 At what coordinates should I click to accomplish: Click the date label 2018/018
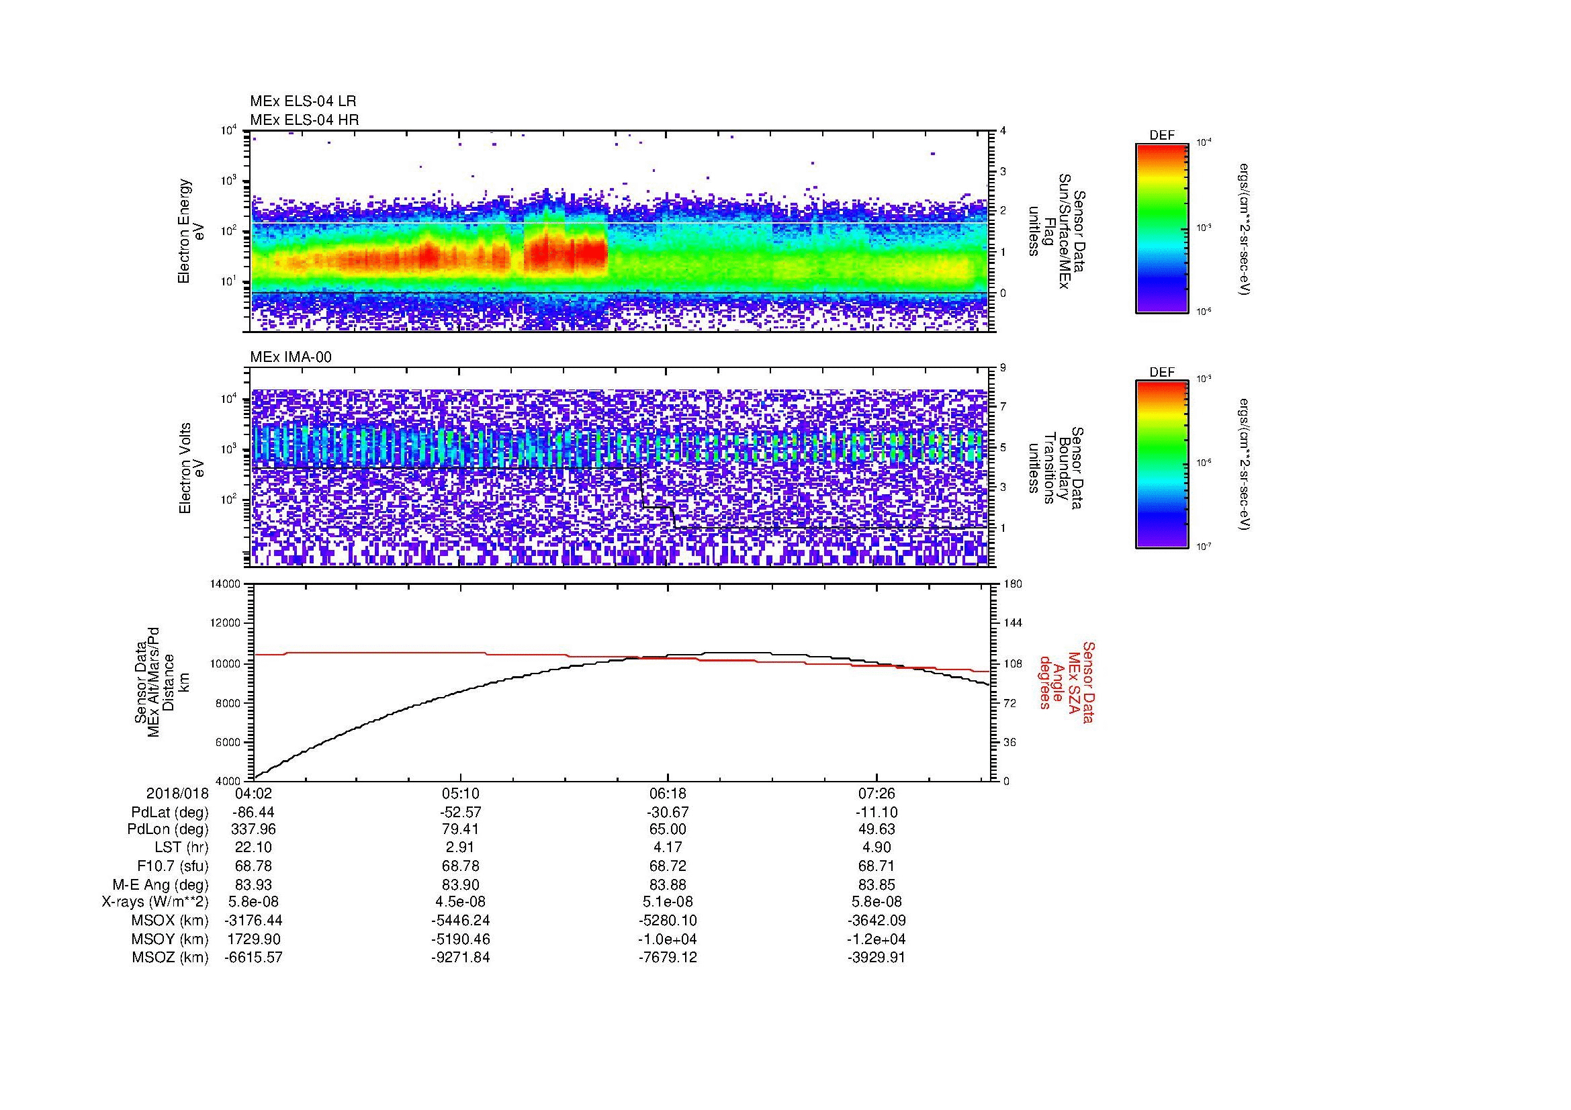tap(177, 794)
